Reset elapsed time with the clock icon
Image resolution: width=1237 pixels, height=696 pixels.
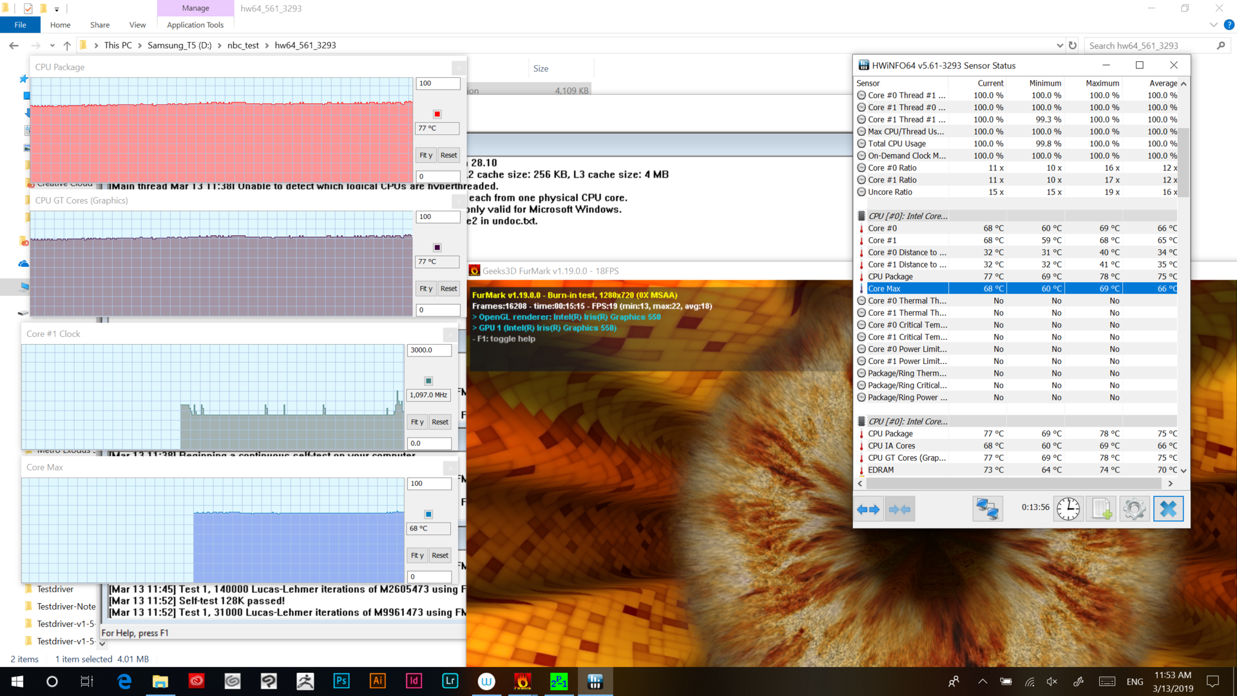1068,509
